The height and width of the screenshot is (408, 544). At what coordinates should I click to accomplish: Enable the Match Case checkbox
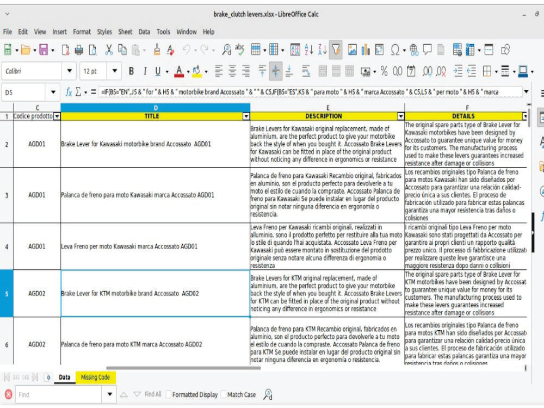pyautogui.click(x=224, y=394)
